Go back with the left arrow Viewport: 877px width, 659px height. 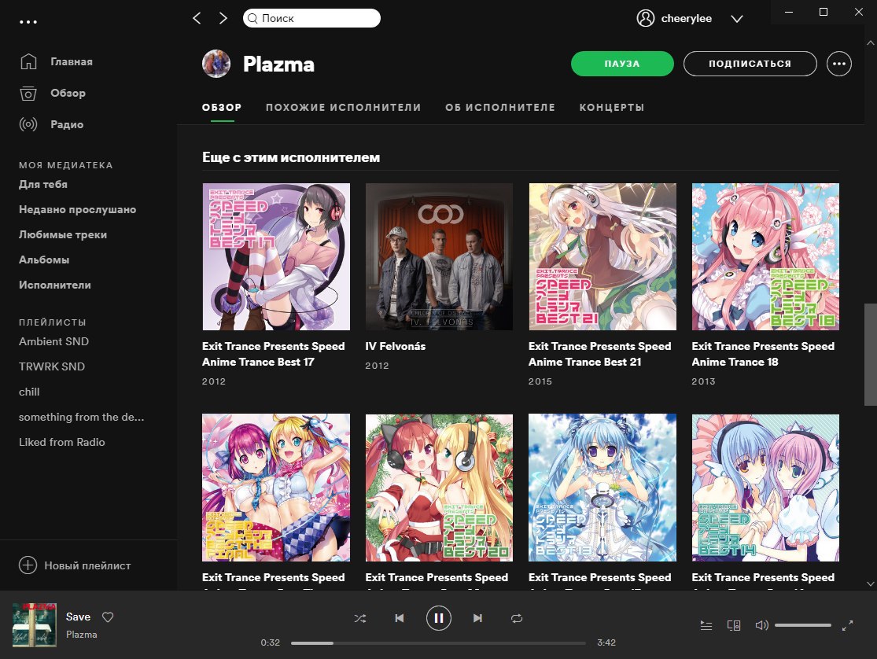[x=197, y=18]
